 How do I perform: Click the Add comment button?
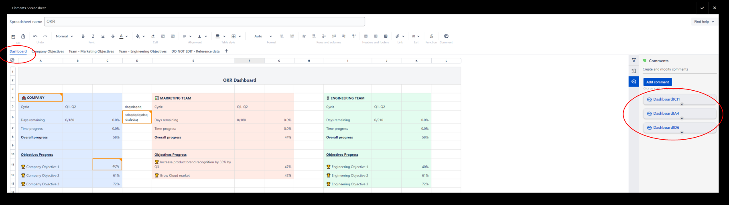coord(657,82)
